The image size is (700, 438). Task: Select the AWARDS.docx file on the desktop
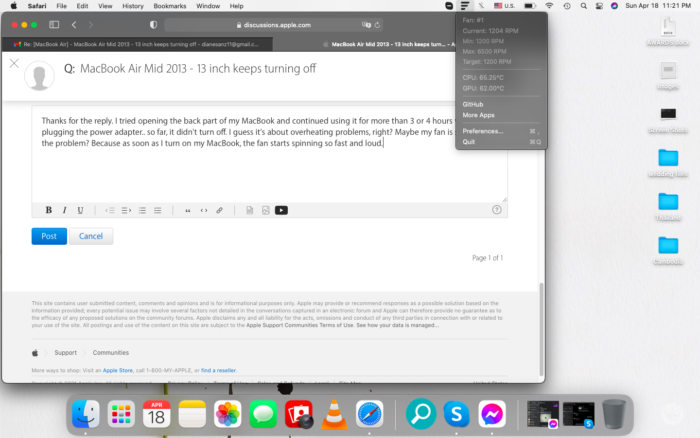(668, 31)
